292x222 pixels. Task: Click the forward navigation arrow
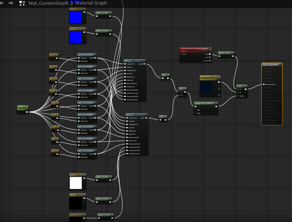tap(11, 3)
